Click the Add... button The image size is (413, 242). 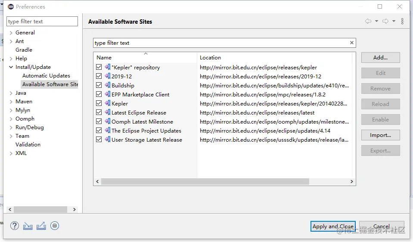[x=380, y=57]
